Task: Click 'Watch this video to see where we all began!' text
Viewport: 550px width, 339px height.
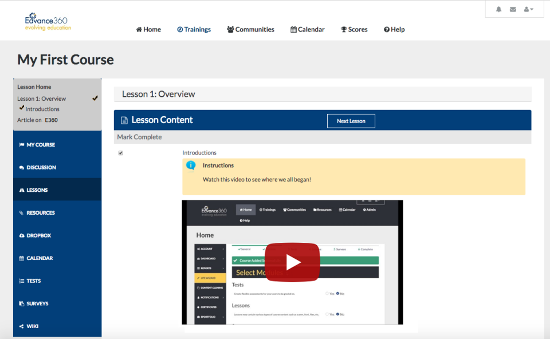Action: point(257,179)
